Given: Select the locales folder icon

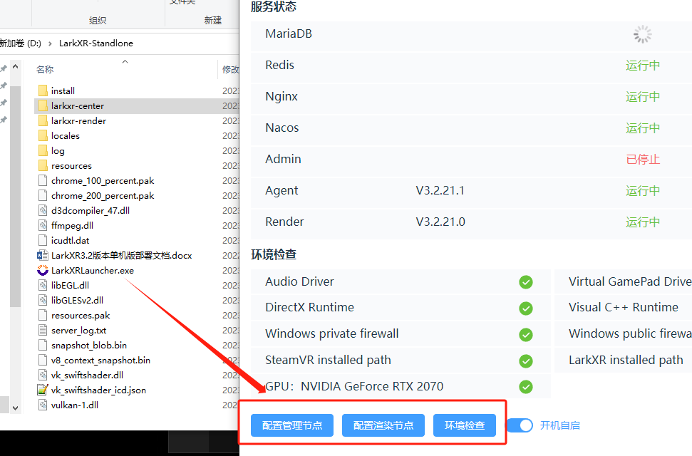Looking at the screenshot, I should point(43,135).
